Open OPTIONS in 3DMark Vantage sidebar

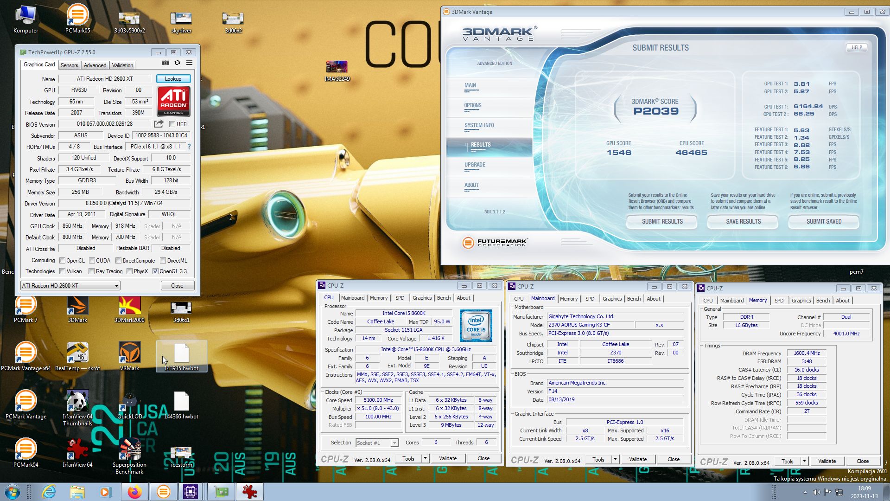point(473,105)
